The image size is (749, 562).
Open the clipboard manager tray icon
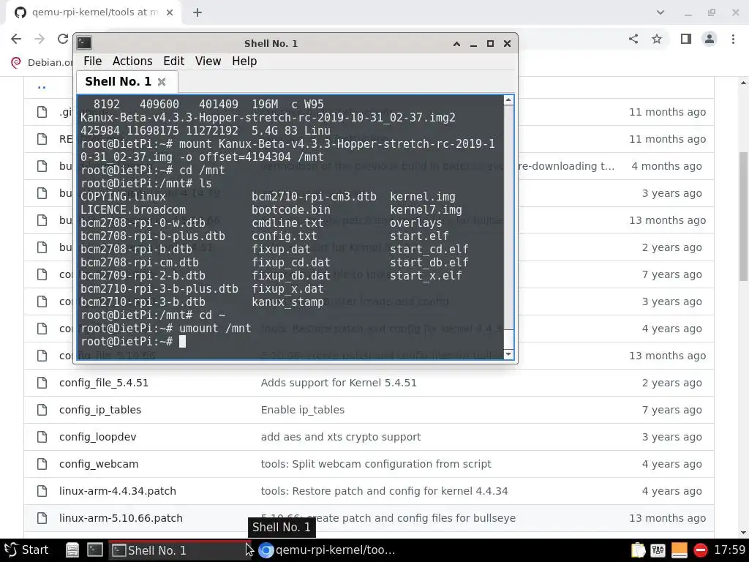tap(638, 550)
